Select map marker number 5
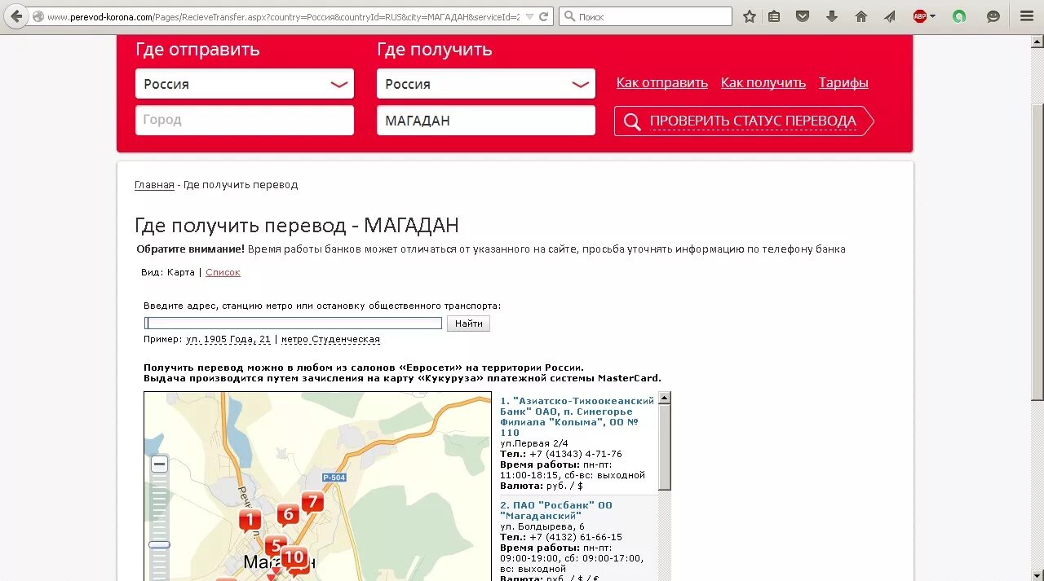The height and width of the screenshot is (581, 1044). click(x=275, y=546)
